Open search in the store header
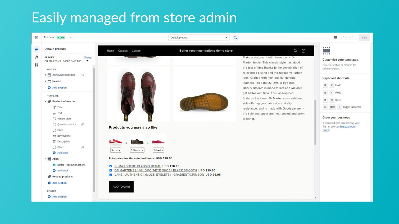399x224 pixels. pos(295,50)
